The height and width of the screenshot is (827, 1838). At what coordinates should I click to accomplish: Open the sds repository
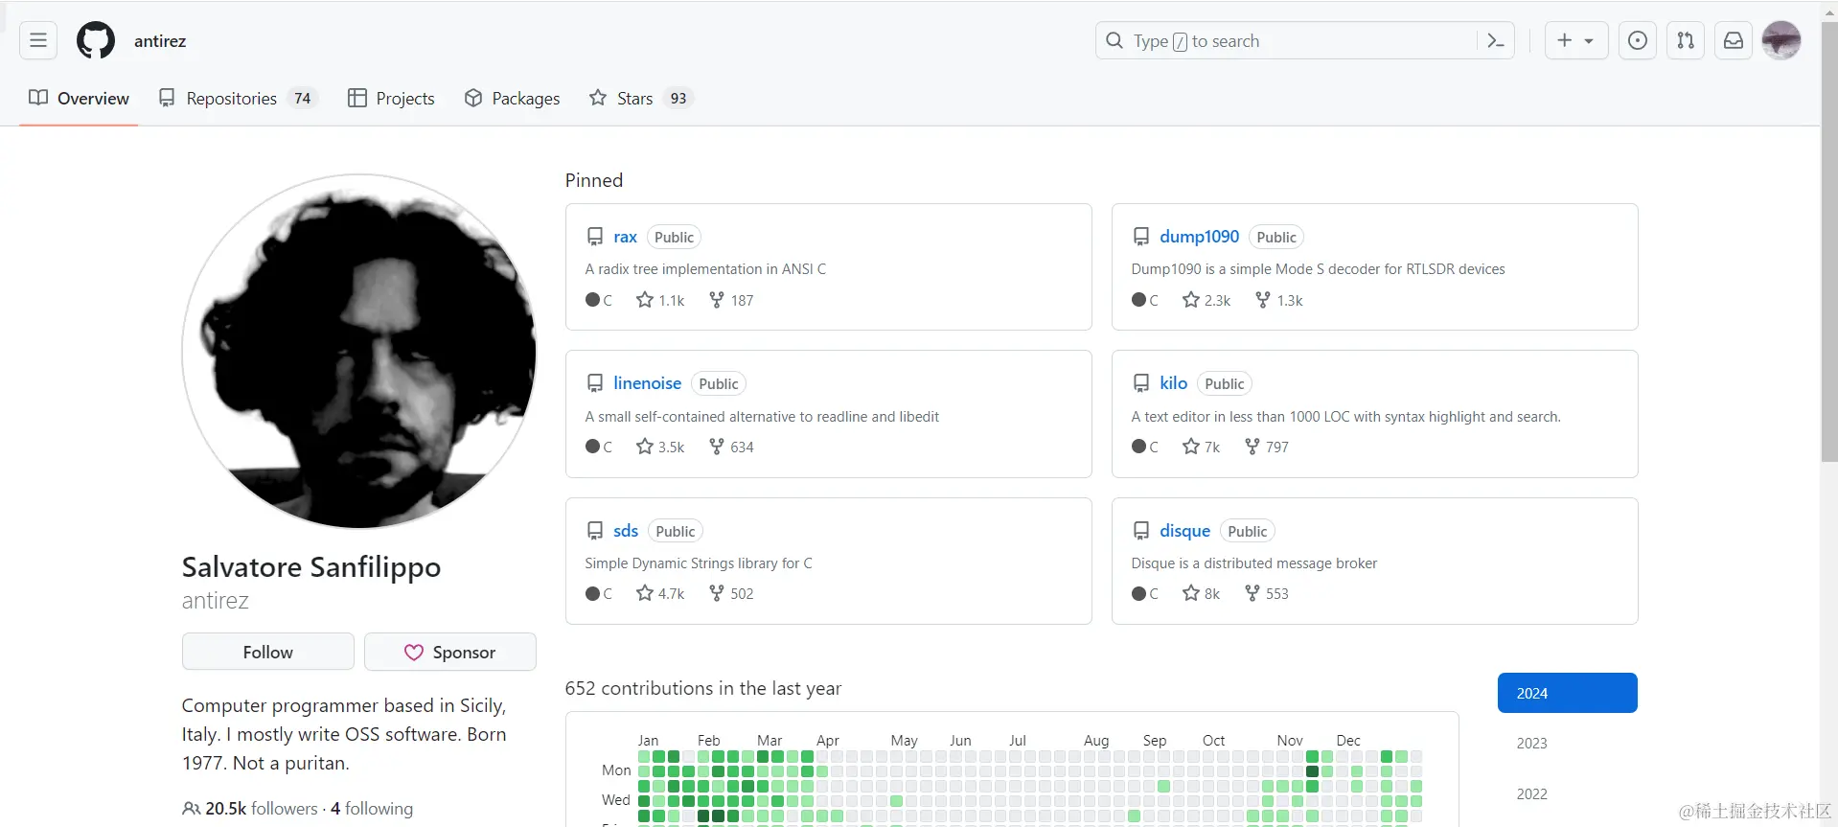(626, 531)
